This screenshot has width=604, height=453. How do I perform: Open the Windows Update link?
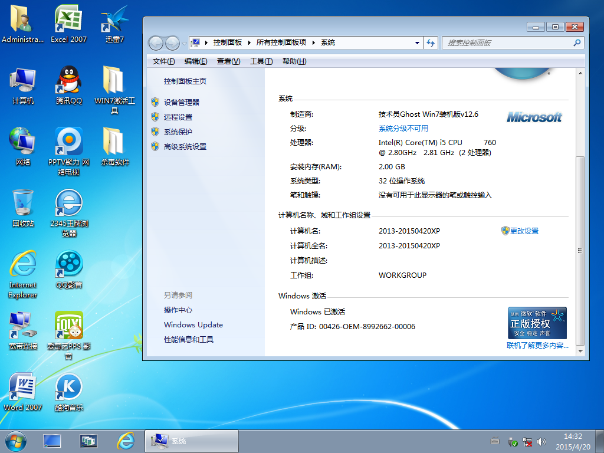click(x=193, y=325)
